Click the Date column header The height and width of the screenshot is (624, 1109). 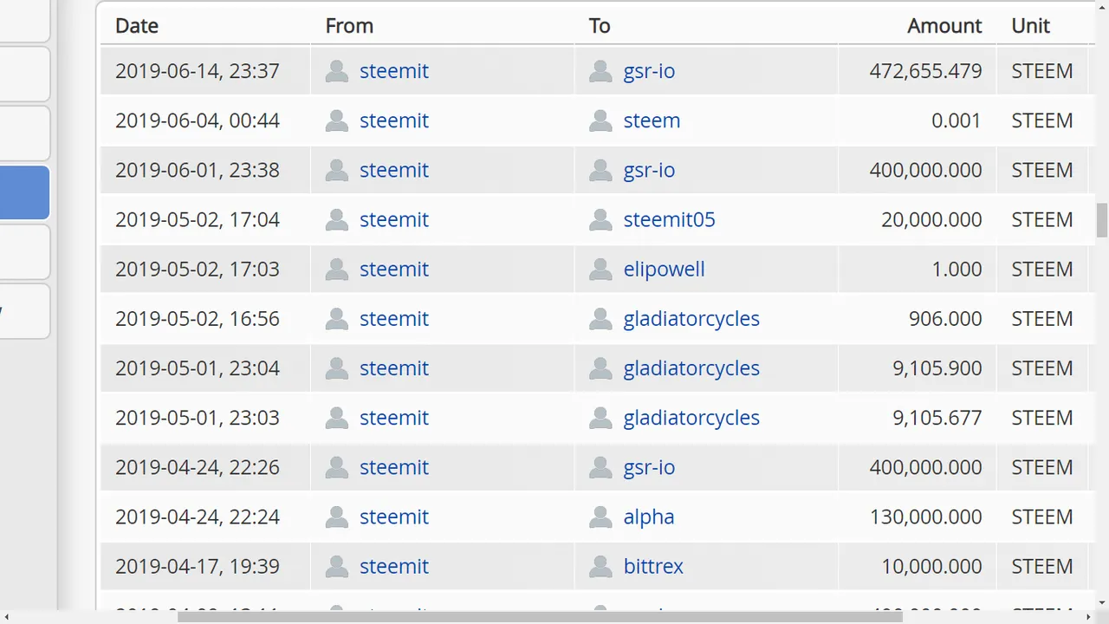pos(137,26)
